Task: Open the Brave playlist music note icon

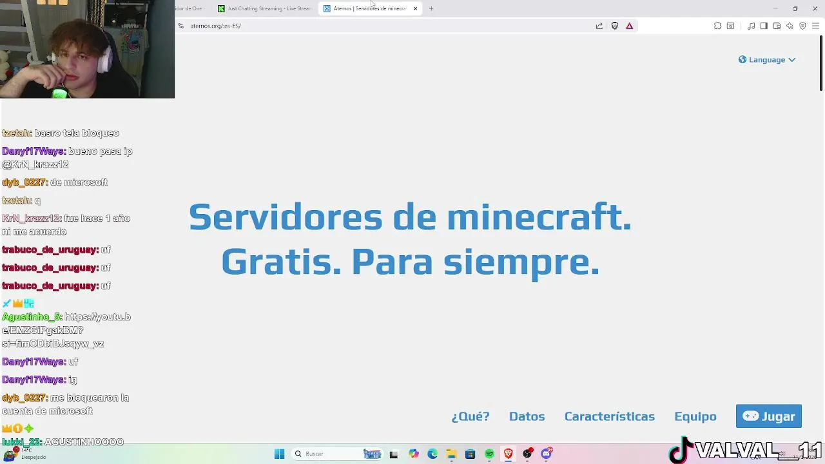Action: click(751, 26)
